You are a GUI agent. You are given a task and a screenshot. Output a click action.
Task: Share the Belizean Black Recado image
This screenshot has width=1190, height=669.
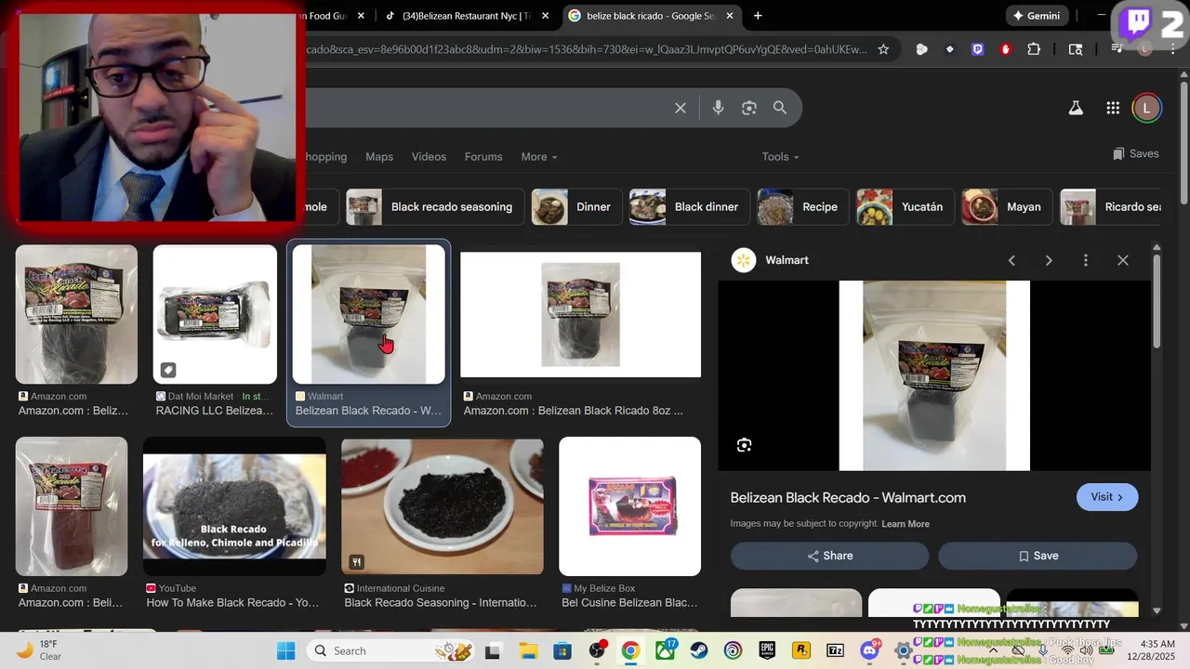829,556
